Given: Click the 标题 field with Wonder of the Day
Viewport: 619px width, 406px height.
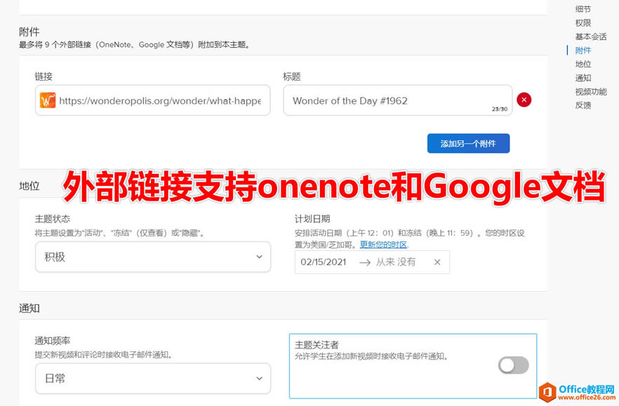Looking at the screenshot, I should pyautogui.click(x=397, y=100).
